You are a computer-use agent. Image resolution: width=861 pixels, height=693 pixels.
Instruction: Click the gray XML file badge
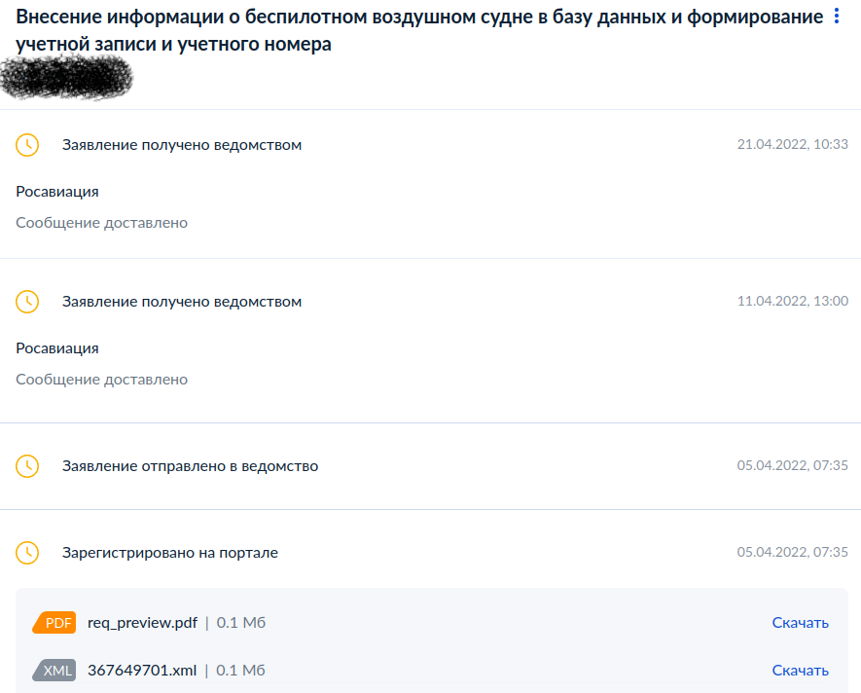click(x=54, y=671)
